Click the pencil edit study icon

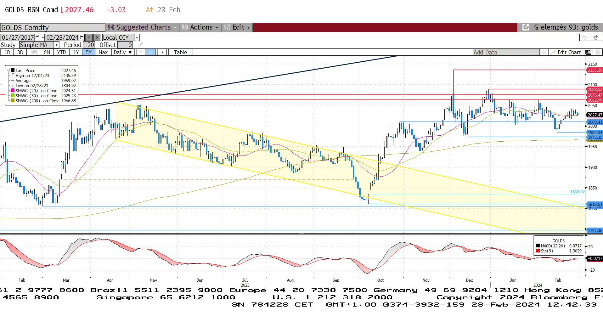tap(140, 45)
